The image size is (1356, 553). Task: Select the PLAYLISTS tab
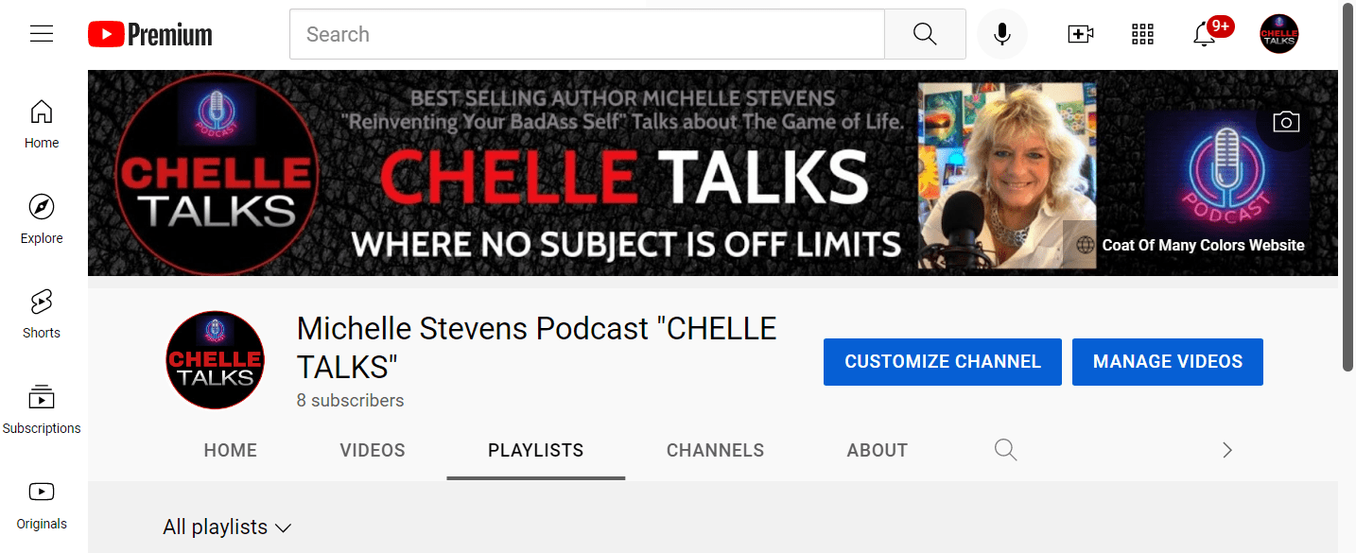[x=536, y=451]
